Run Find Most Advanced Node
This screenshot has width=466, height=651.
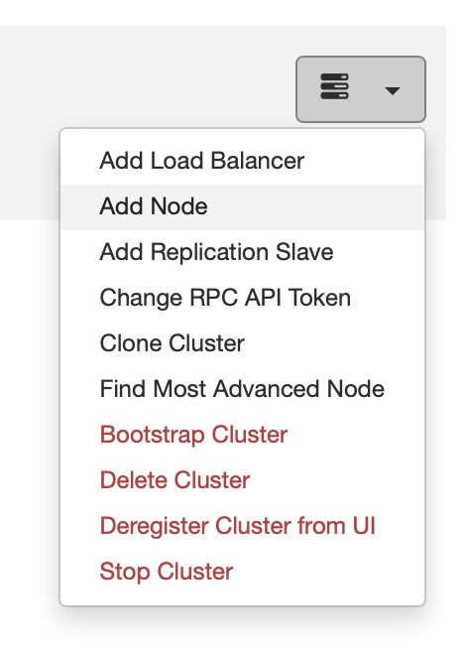pyautogui.click(x=242, y=389)
